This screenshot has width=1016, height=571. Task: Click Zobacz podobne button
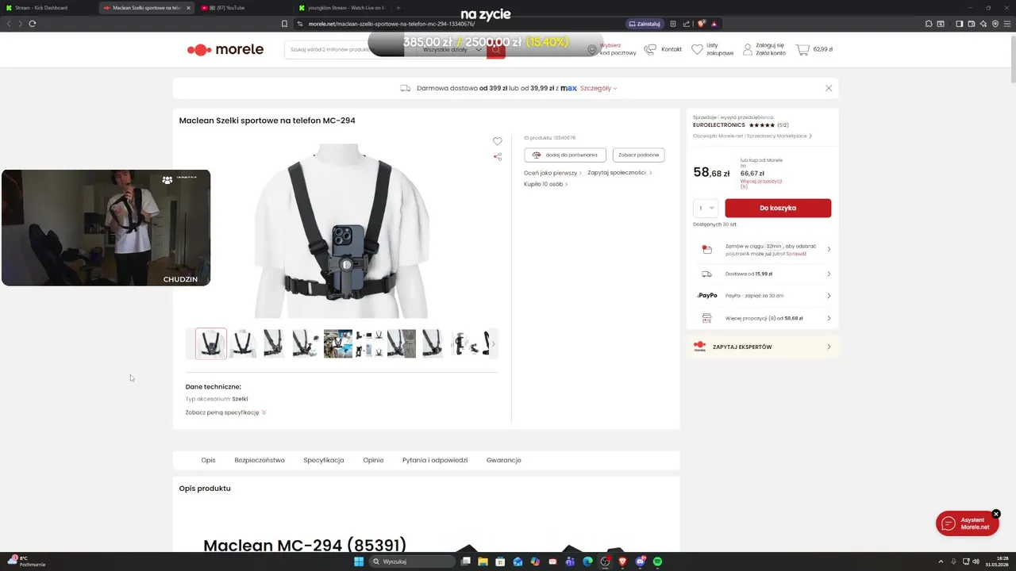[638, 155]
